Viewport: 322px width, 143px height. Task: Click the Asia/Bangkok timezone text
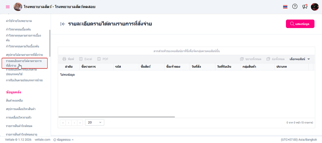pos(299,139)
